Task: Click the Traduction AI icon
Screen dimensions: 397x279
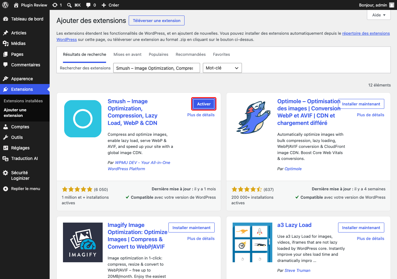Action: coord(6,158)
